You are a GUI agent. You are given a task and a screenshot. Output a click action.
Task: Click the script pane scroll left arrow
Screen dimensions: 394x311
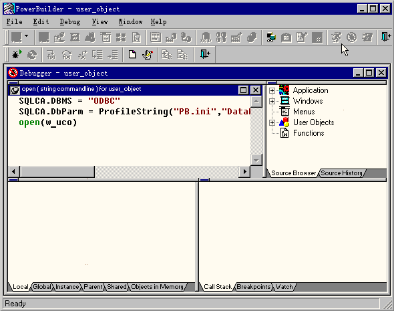pos(13,172)
